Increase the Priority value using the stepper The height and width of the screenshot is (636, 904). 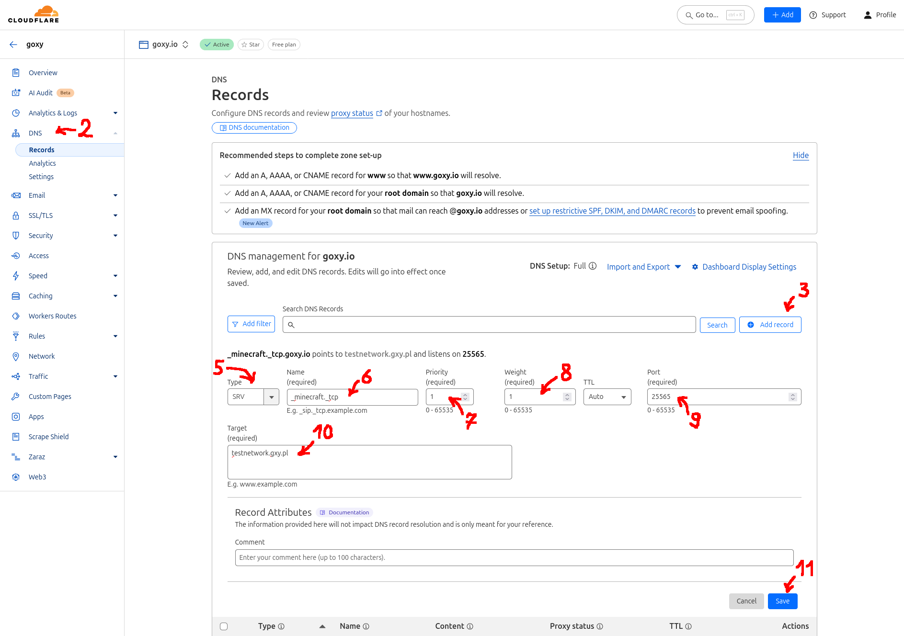pyautogui.click(x=464, y=394)
